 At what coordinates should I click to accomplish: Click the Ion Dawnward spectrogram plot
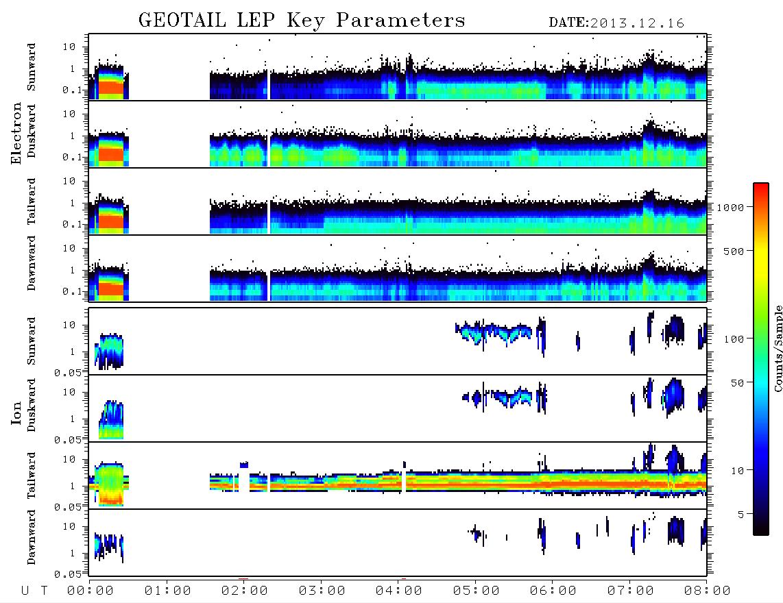coord(398,542)
